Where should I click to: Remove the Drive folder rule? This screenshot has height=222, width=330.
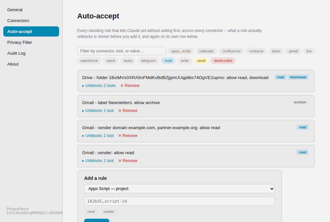tap(130, 86)
